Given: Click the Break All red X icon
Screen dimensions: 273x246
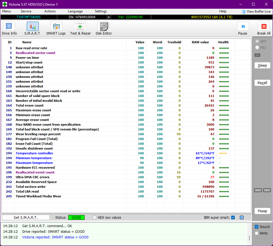Looking at the screenshot, I should pos(264,26).
